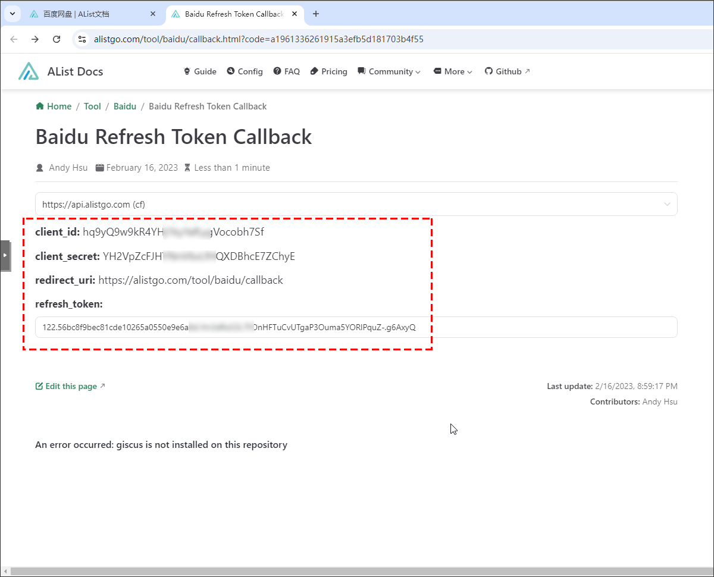The image size is (714, 577).
Task: Close the 百度网盘 | AList文档 tab
Action: coord(153,14)
